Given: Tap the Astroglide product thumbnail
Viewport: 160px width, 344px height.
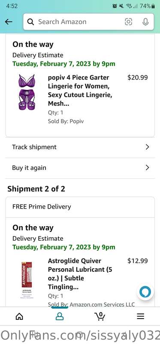Looking at the screenshot, I should (27, 280).
